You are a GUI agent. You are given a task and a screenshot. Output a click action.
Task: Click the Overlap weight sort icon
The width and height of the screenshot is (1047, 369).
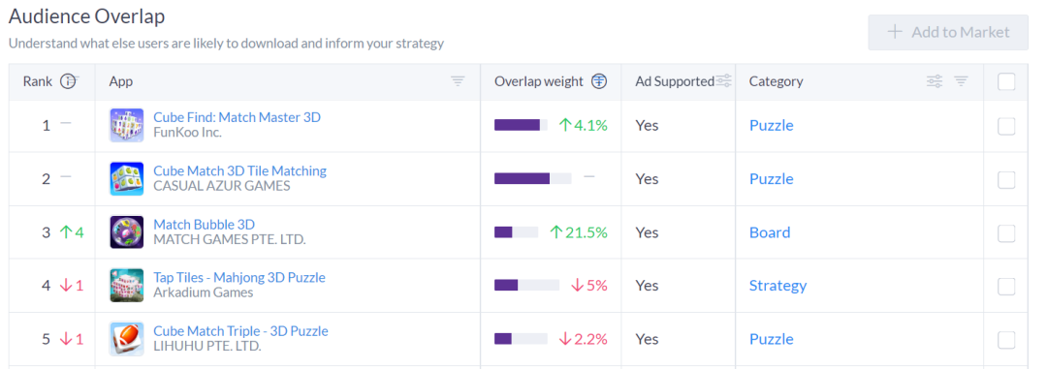tap(599, 81)
